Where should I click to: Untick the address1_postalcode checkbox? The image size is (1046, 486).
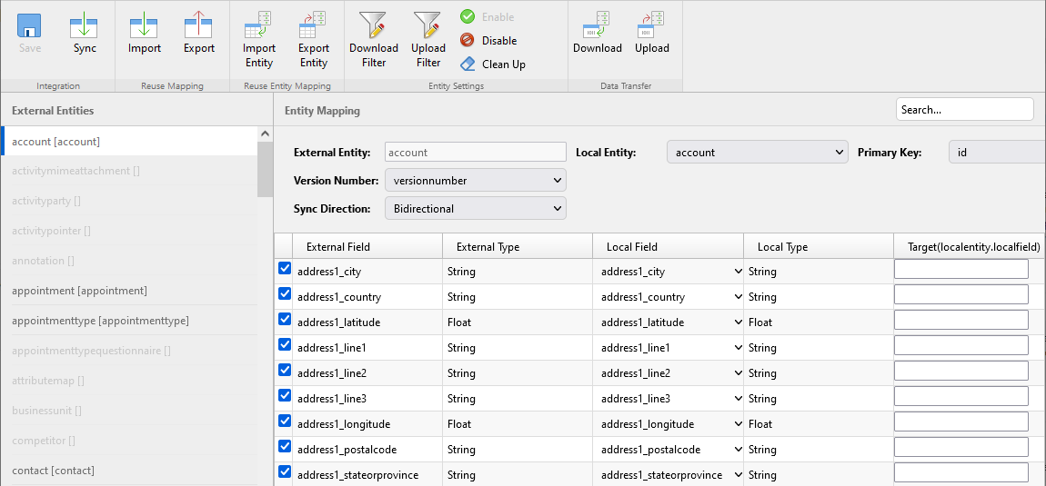pyautogui.click(x=285, y=447)
